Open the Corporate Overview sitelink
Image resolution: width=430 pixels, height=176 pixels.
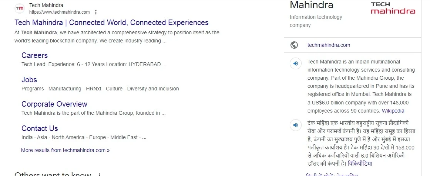(x=54, y=104)
